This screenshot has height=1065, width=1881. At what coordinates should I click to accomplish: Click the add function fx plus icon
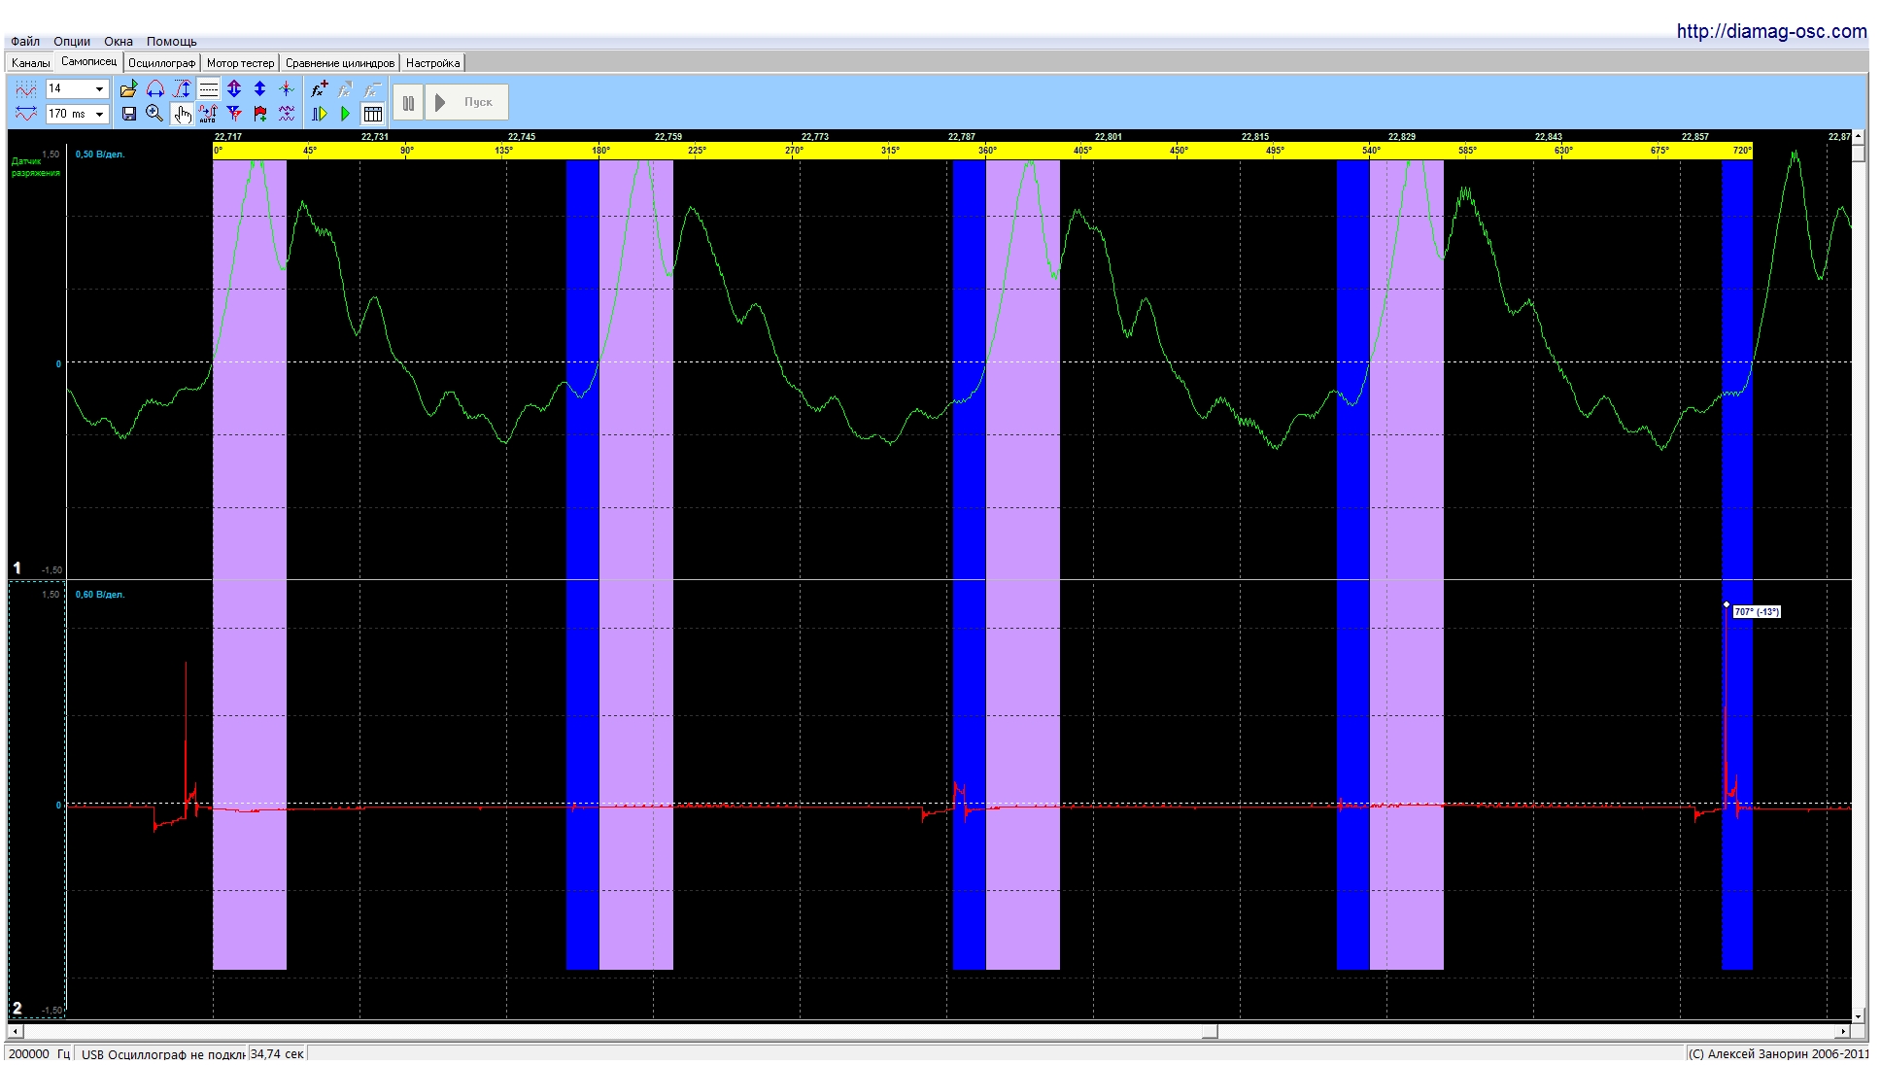(319, 89)
